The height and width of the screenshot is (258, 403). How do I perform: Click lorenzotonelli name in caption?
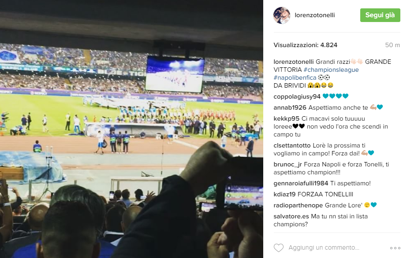point(294,62)
